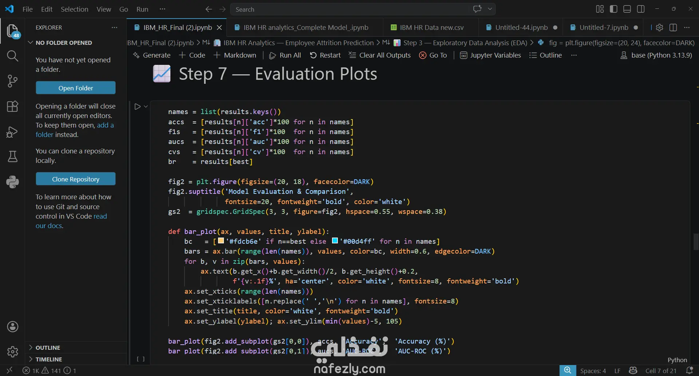Switch to Untitled-44.ipynb tab
699x376 pixels.
[521, 27]
